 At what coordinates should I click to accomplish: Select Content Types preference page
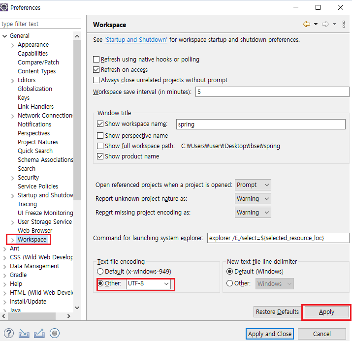(36, 71)
